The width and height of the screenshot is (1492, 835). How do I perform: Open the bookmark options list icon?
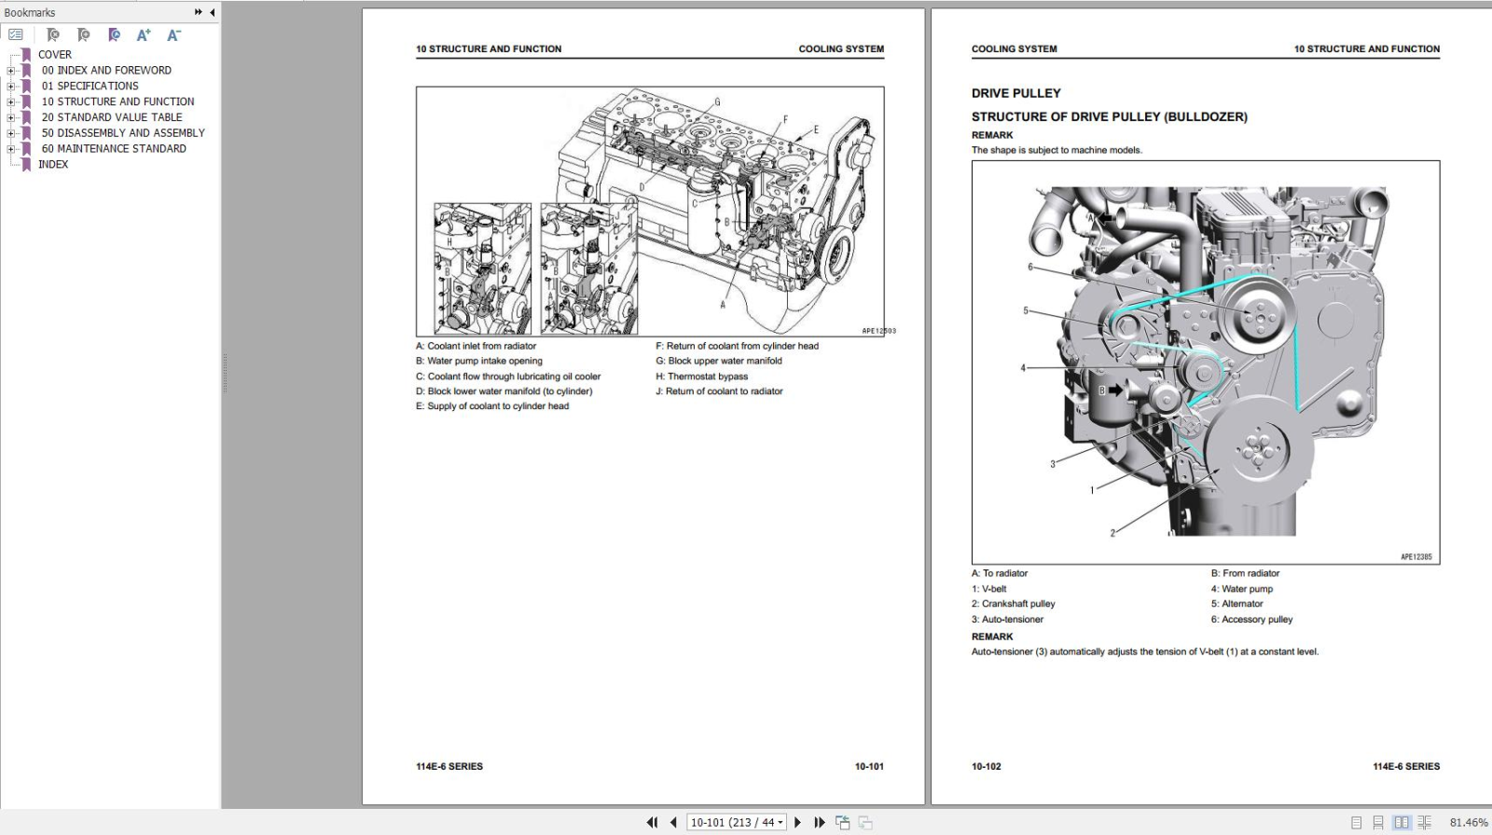16,35
